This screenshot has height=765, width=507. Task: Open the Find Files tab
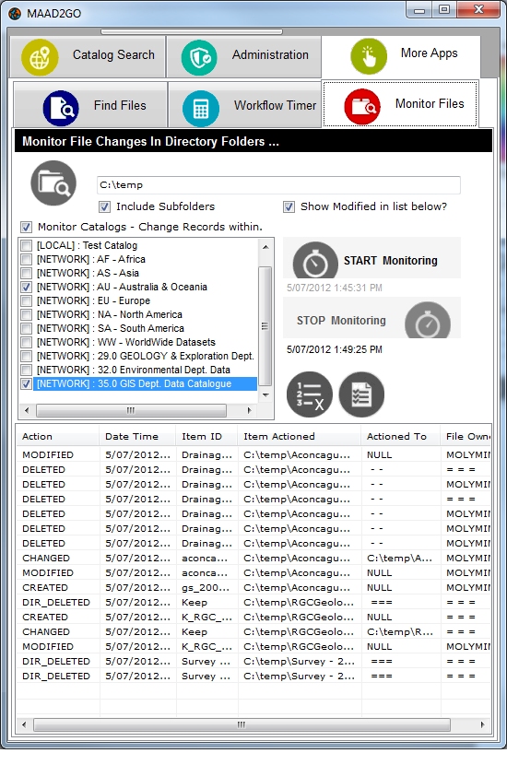[90, 104]
